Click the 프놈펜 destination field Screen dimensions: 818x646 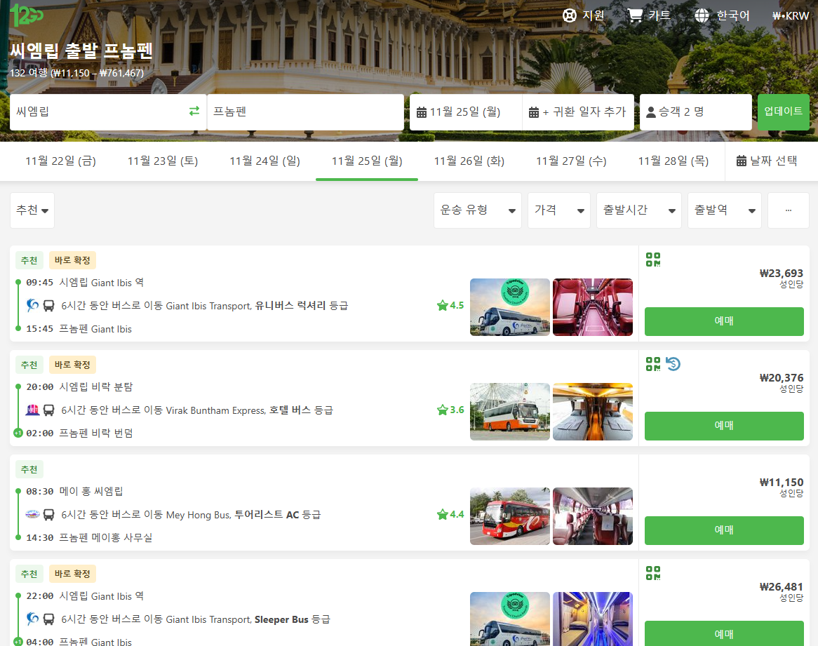point(305,112)
